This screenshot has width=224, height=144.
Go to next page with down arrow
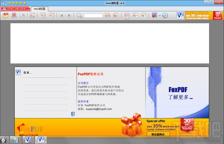(69, 15)
